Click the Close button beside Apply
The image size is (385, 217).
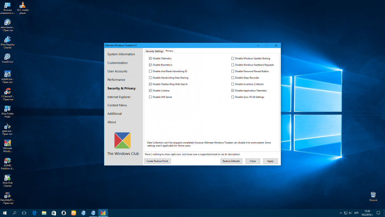[253, 161]
